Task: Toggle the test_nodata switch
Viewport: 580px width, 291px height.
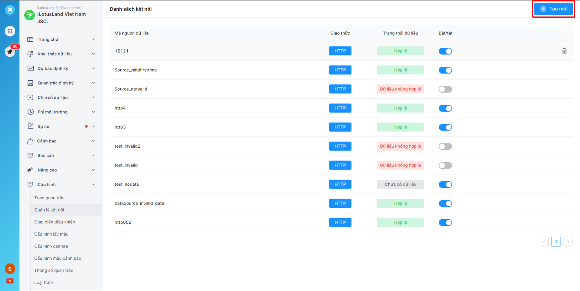Action: [445, 185]
